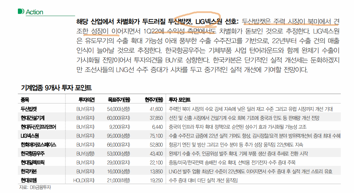
Task: Click the 'BUY(상향)' opinion for 한국항공우주
Action: [85, 154]
